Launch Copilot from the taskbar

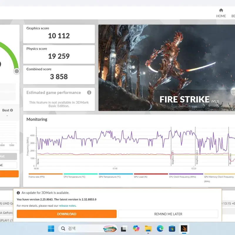[136, 229]
